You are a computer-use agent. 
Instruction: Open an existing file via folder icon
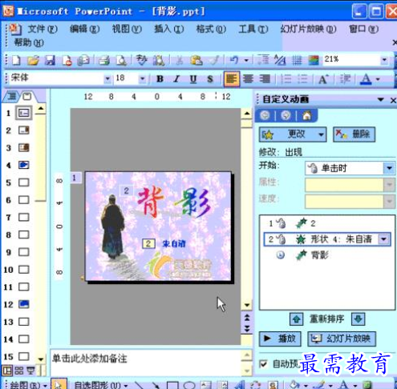33,60
